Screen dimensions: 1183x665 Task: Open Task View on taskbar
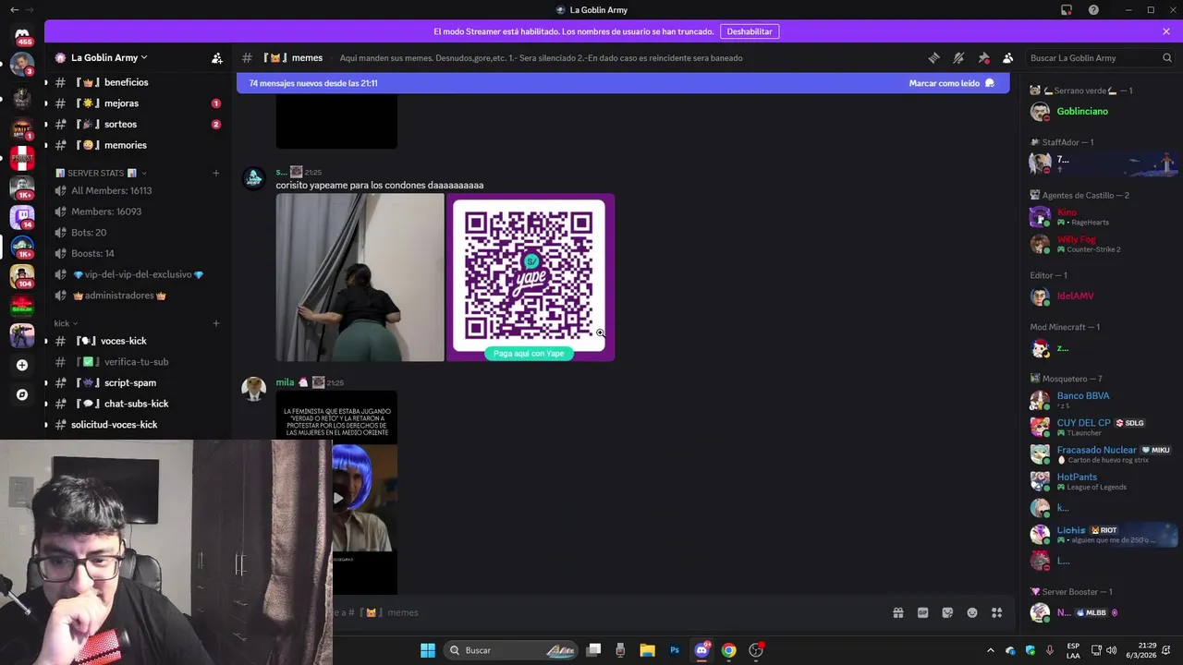(594, 650)
